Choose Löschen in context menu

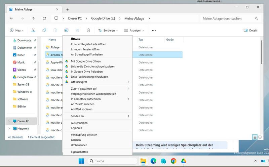point(98,140)
